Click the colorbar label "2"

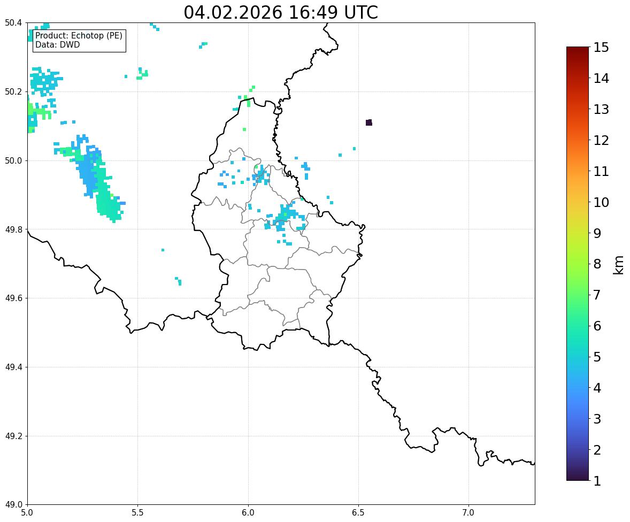tap(597, 450)
